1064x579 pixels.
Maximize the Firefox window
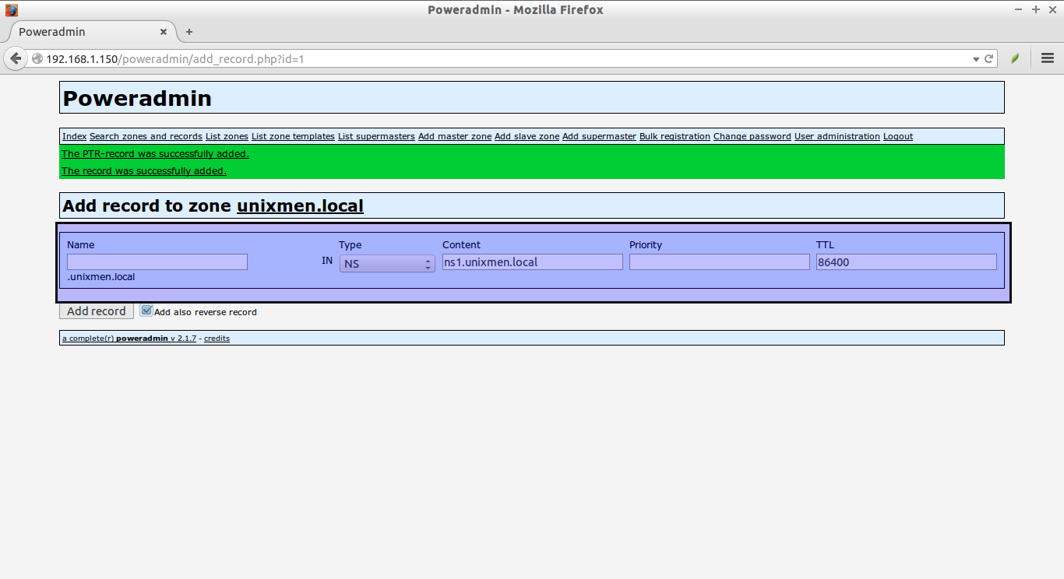(1036, 9)
